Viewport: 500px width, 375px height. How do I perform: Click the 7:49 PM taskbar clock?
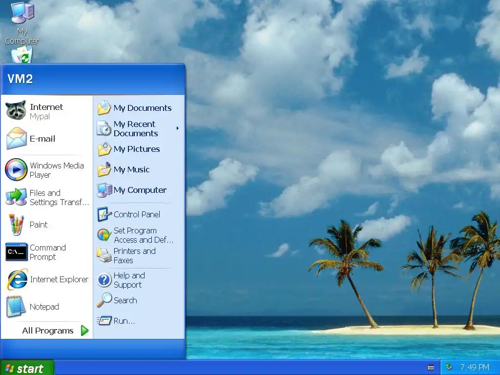tap(475, 367)
